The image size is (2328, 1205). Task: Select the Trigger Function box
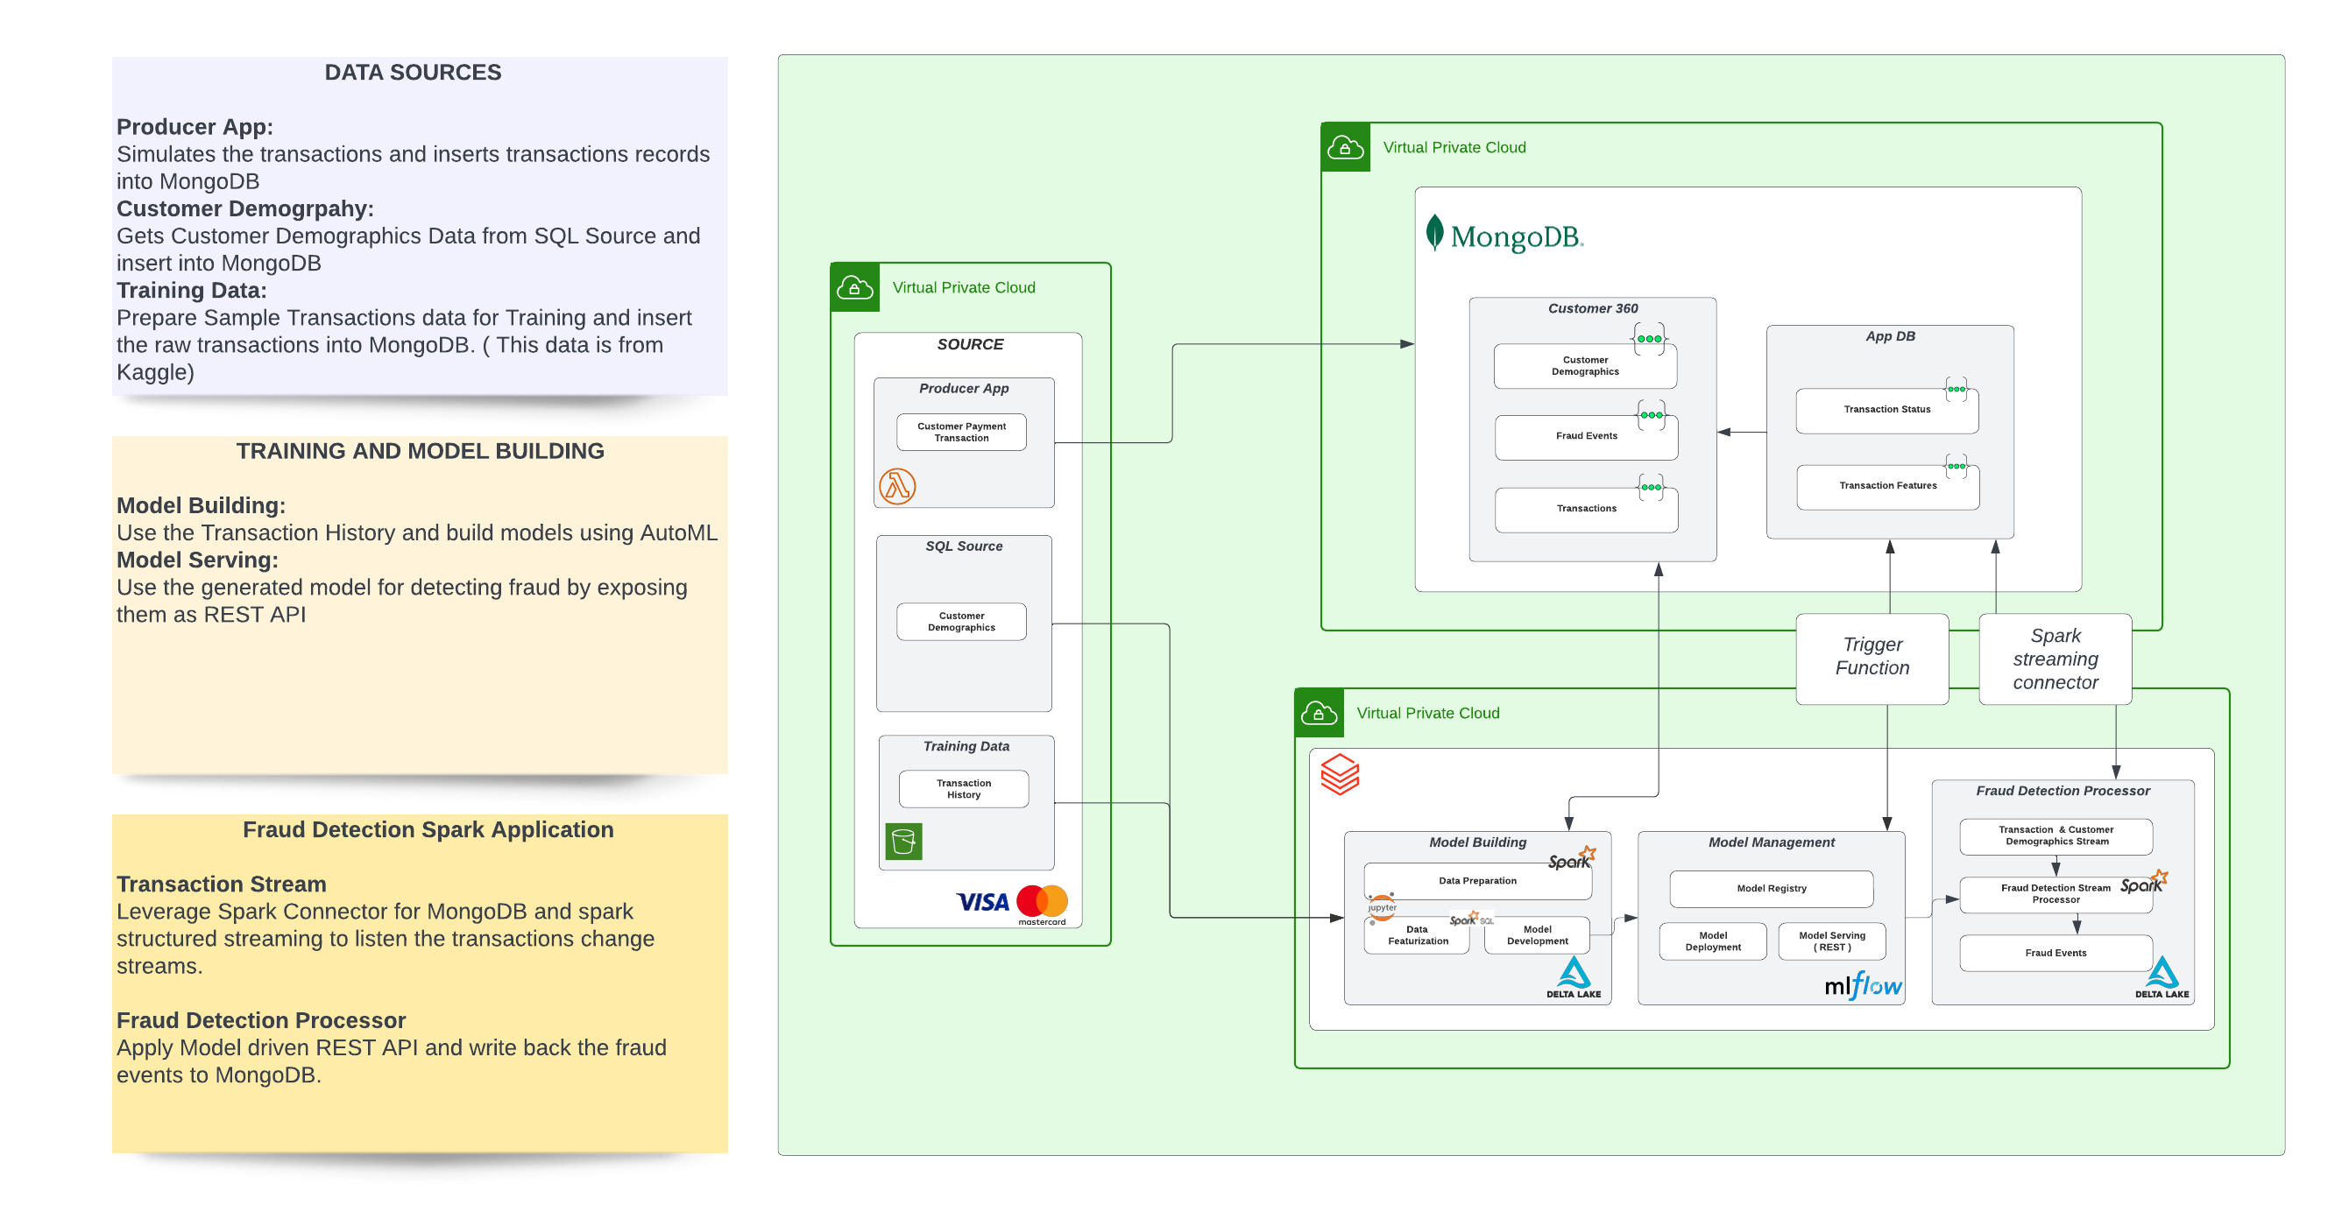coord(1872,657)
